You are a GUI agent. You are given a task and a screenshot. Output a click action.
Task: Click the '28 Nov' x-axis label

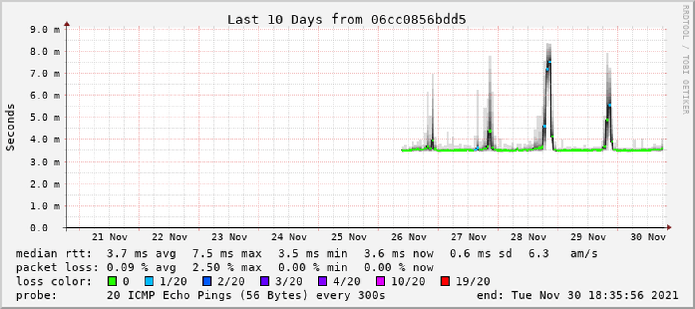529,237
